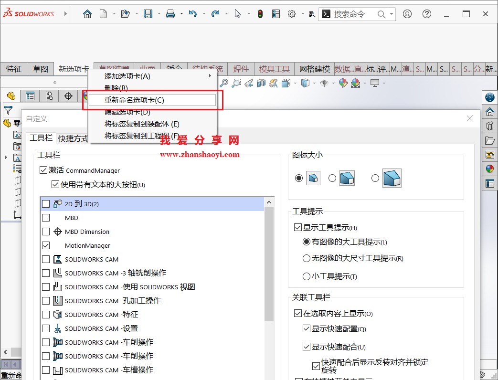Select the Zoom to Fit icon
Image resolution: width=498 pixels, height=380 pixels.
(223, 83)
